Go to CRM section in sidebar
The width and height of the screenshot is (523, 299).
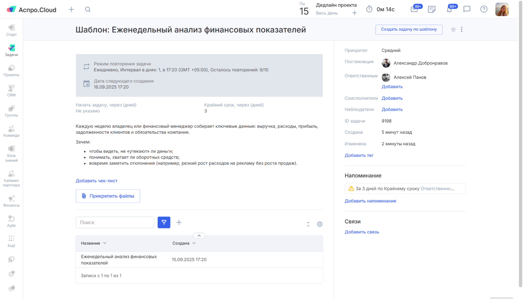(11, 91)
